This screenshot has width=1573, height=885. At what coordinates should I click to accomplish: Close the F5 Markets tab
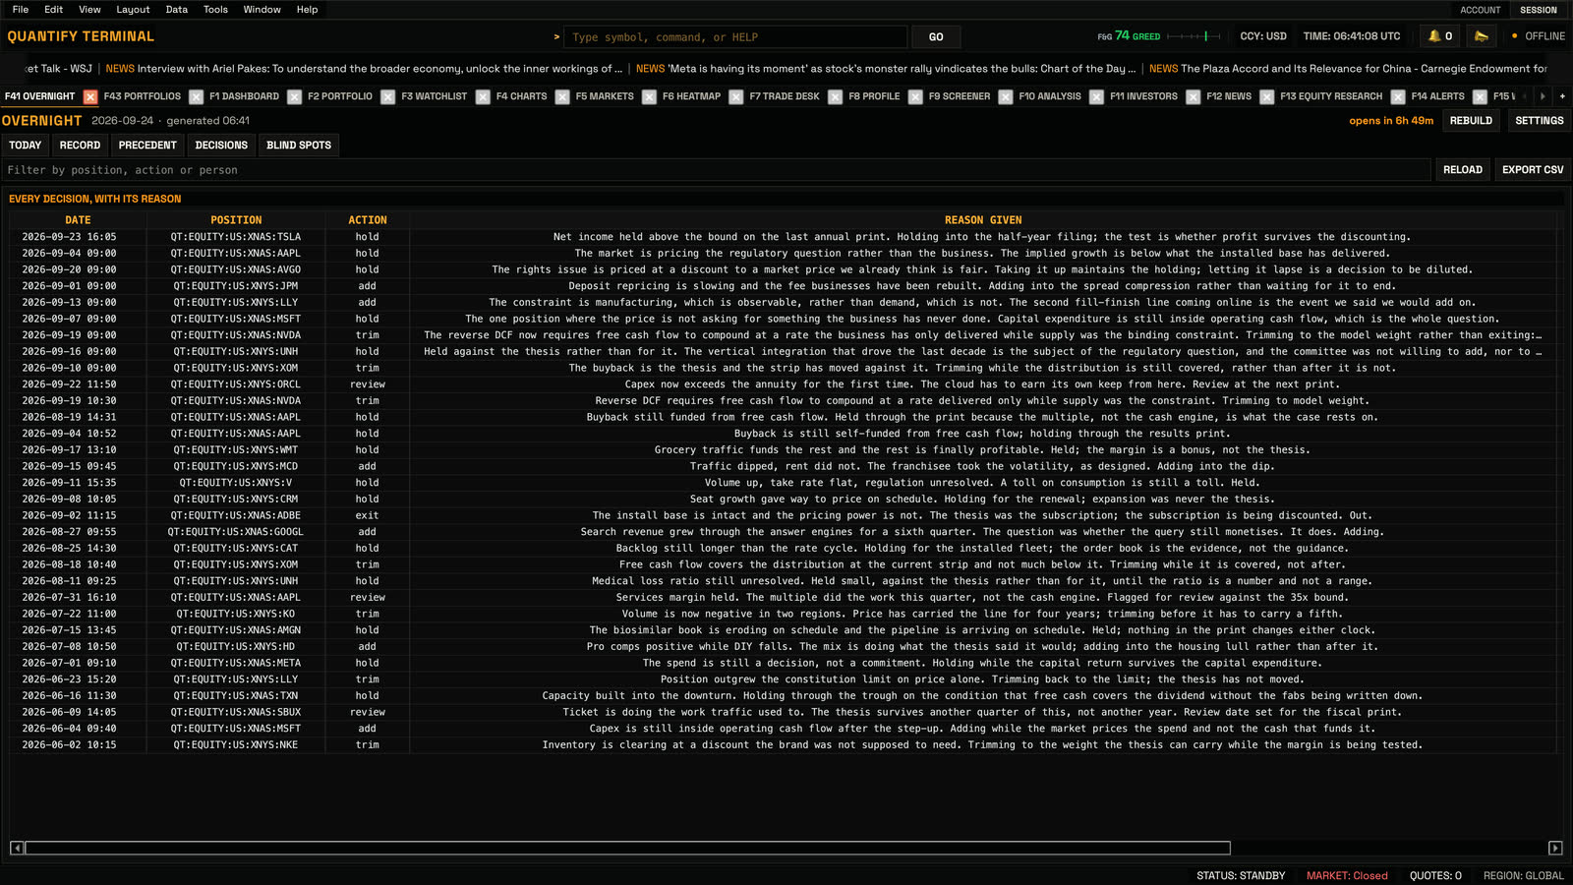(649, 96)
